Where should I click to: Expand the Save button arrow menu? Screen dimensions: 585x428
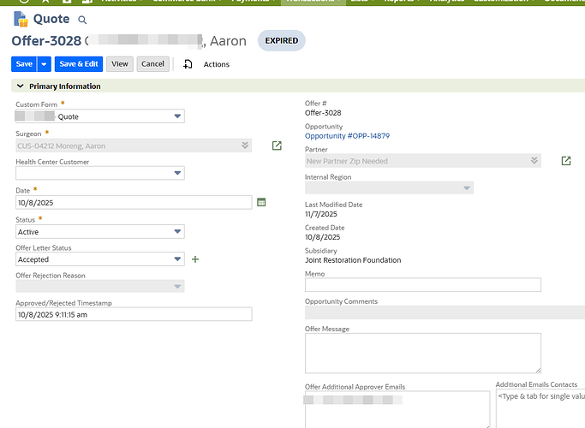tap(44, 64)
